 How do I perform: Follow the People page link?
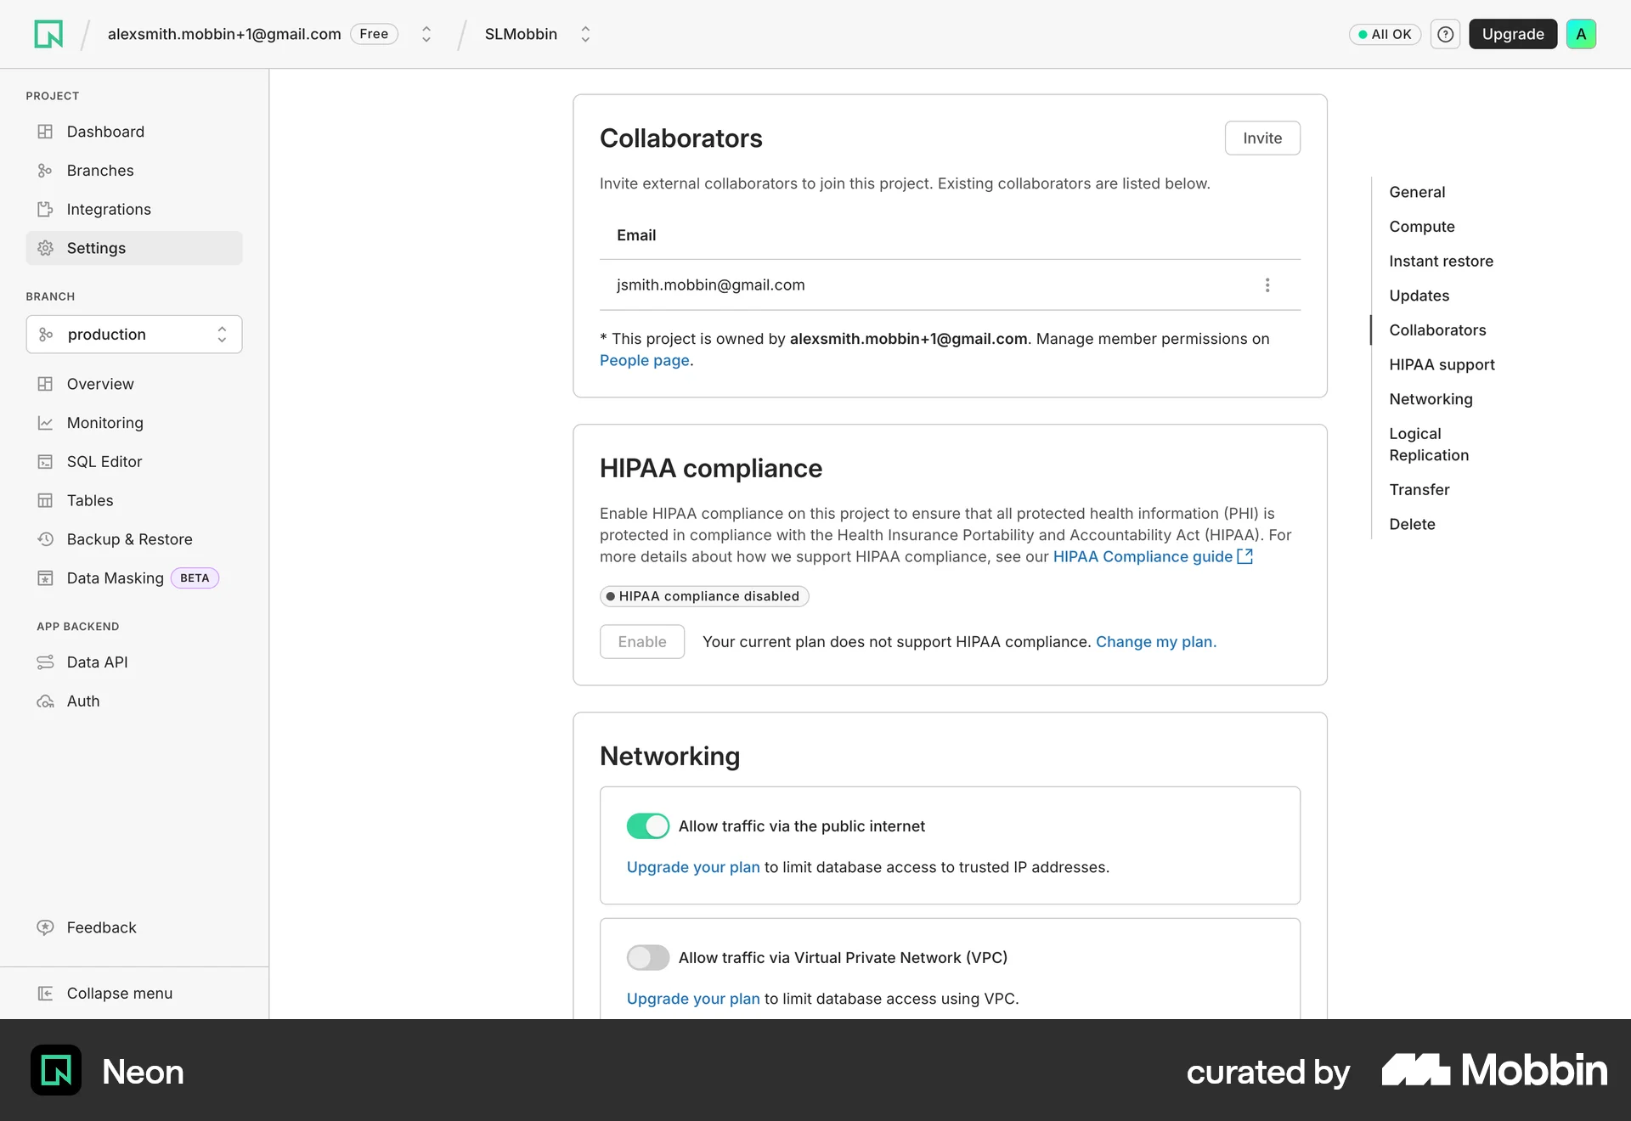pyautogui.click(x=645, y=361)
